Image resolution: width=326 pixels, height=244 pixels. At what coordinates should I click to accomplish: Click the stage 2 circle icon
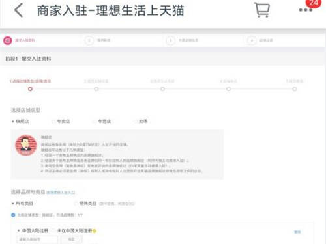pyautogui.click(x=89, y=40)
